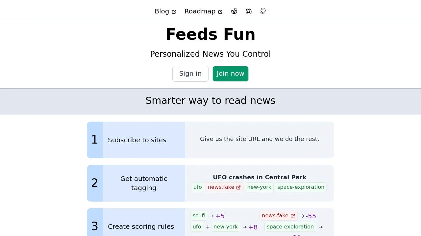Image resolution: width=421 pixels, height=236 pixels.
Task: Open the Discord icon link
Action: pyautogui.click(x=249, y=11)
